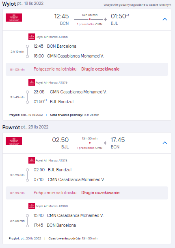Click the small airline logo beside AT579

(x=32, y=82)
